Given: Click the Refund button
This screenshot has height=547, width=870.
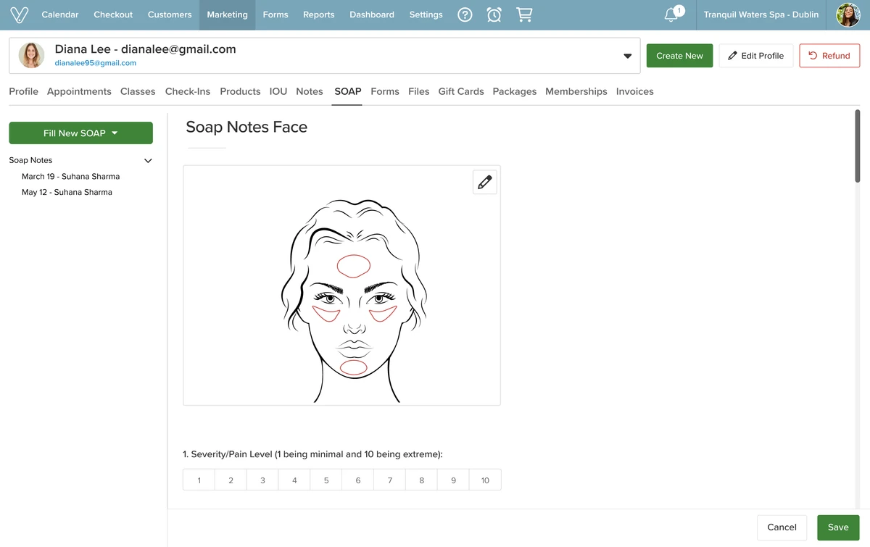Looking at the screenshot, I should coord(829,56).
